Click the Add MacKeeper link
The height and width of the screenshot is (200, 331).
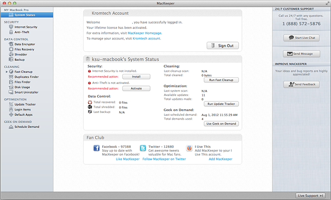pyautogui.click(x=221, y=159)
